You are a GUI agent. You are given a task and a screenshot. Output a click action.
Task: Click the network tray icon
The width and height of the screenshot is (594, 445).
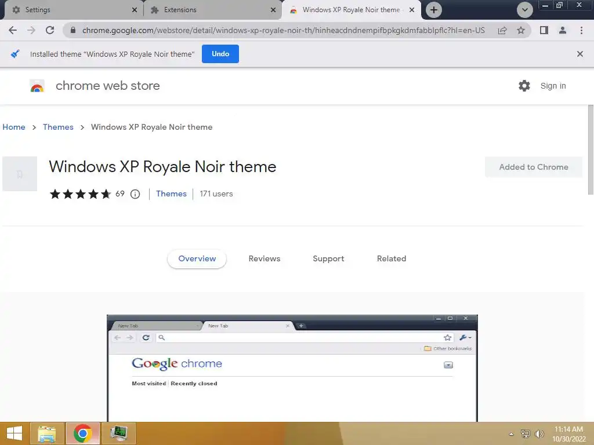(x=525, y=434)
